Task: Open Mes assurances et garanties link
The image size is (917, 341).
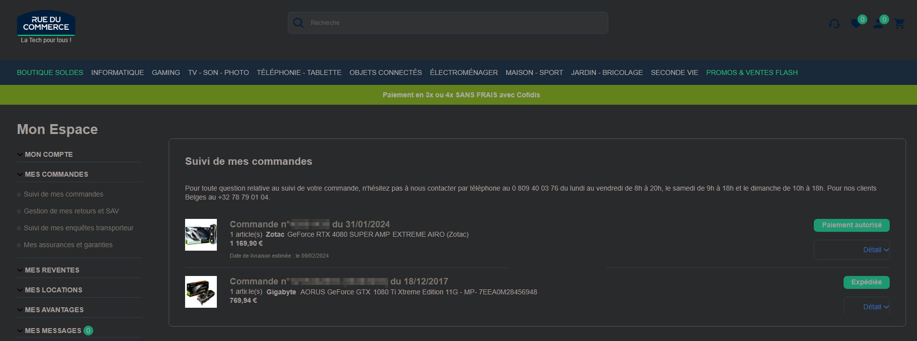Action: (x=68, y=245)
